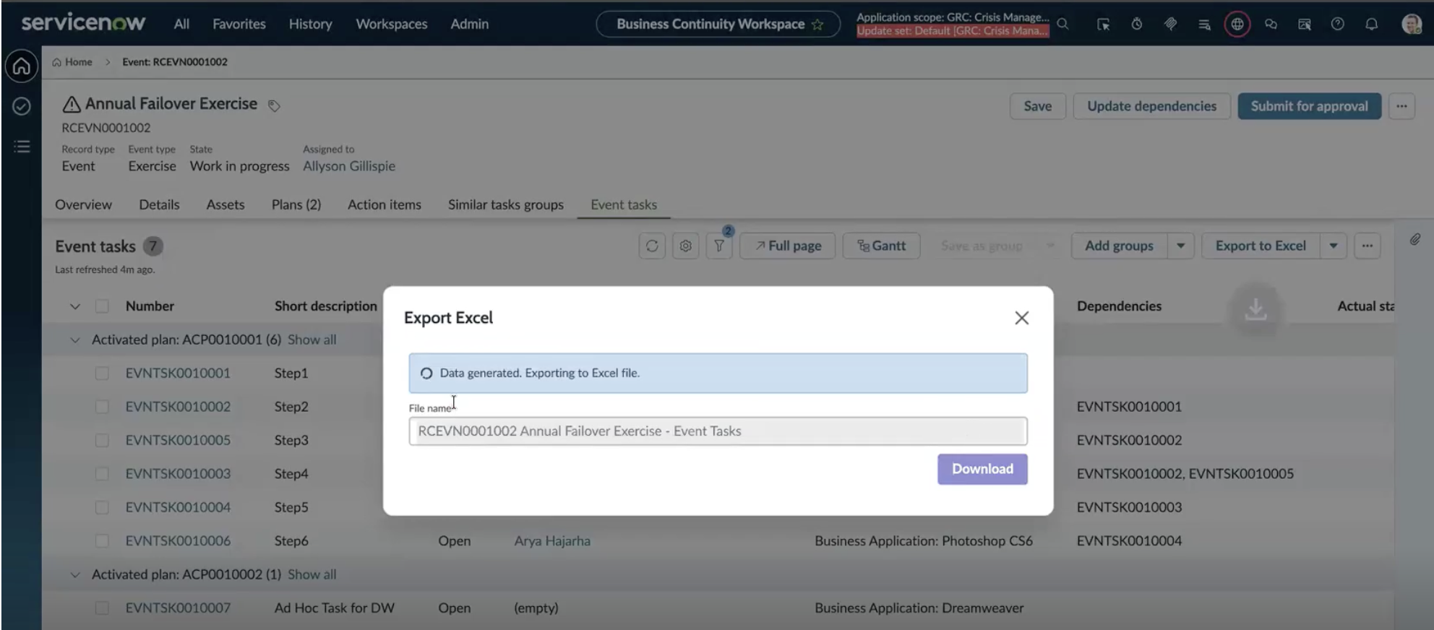The width and height of the screenshot is (1434, 630).
Task: Switch to the Similar tasks groups tab
Action: tap(506, 204)
